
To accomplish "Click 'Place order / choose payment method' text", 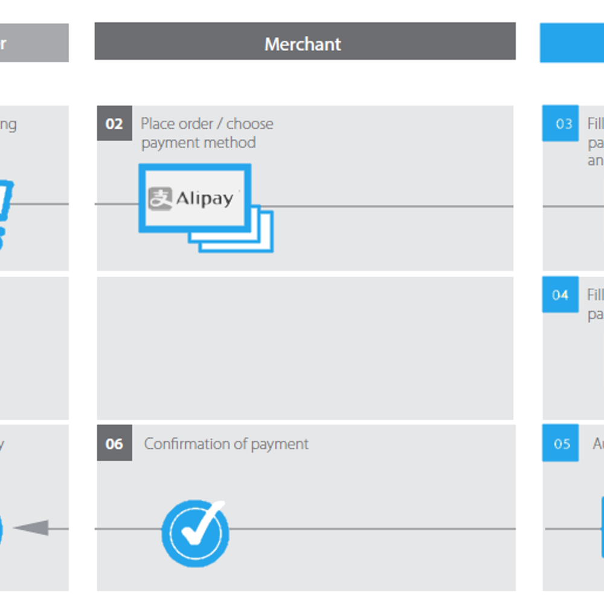I will click(207, 133).
